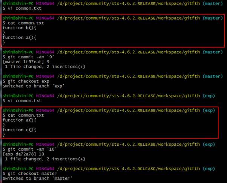Select the '$ git checkout exp' command
Screen dimensions: 227x183
pyautogui.click(x=26, y=81)
